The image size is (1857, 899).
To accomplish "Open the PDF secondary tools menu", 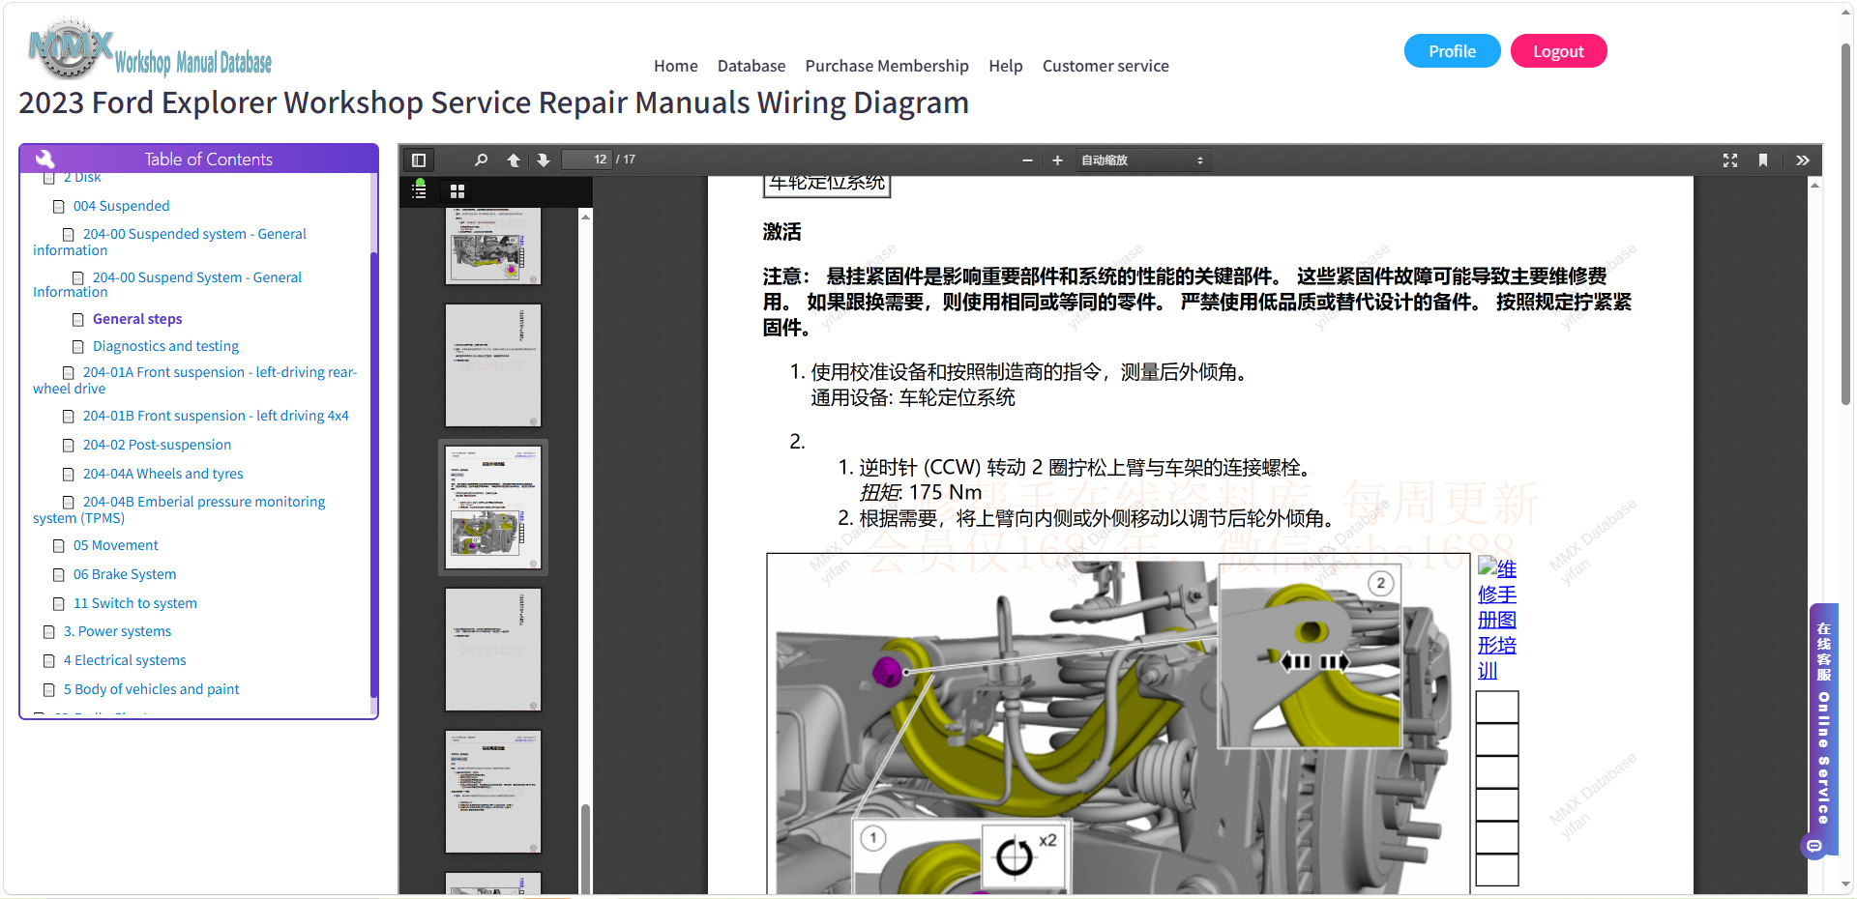I will (1803, 160).
